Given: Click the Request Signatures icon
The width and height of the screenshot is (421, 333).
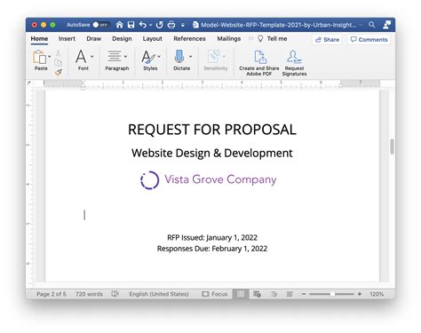Looking at the screenshot, I should pyautogui.click(x=294, y=63).
